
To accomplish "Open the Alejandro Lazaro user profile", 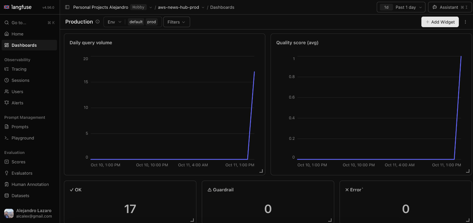I will [30, 213].
